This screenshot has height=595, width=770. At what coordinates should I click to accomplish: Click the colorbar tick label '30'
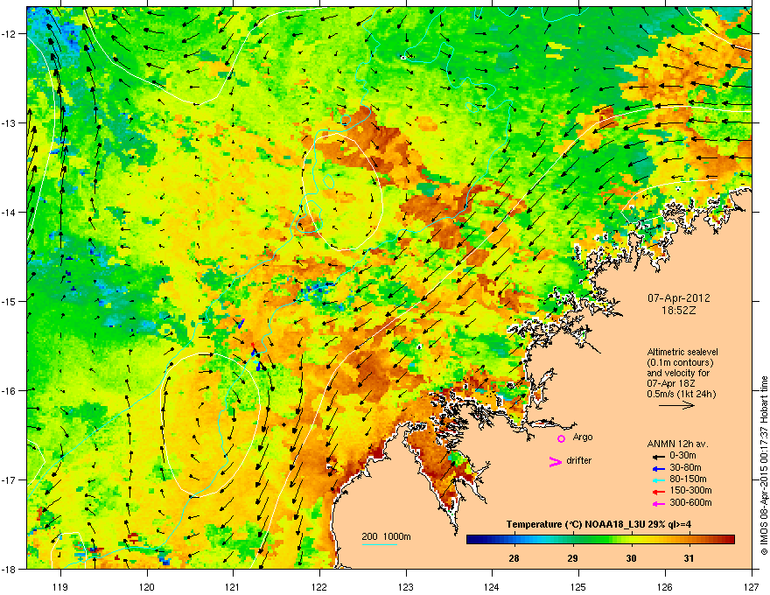click(631, 558)
